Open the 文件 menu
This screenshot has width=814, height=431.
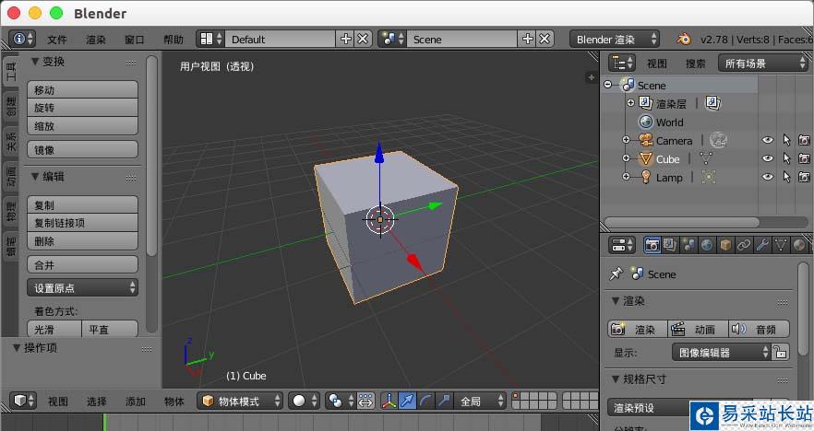(x=57, y=40)
